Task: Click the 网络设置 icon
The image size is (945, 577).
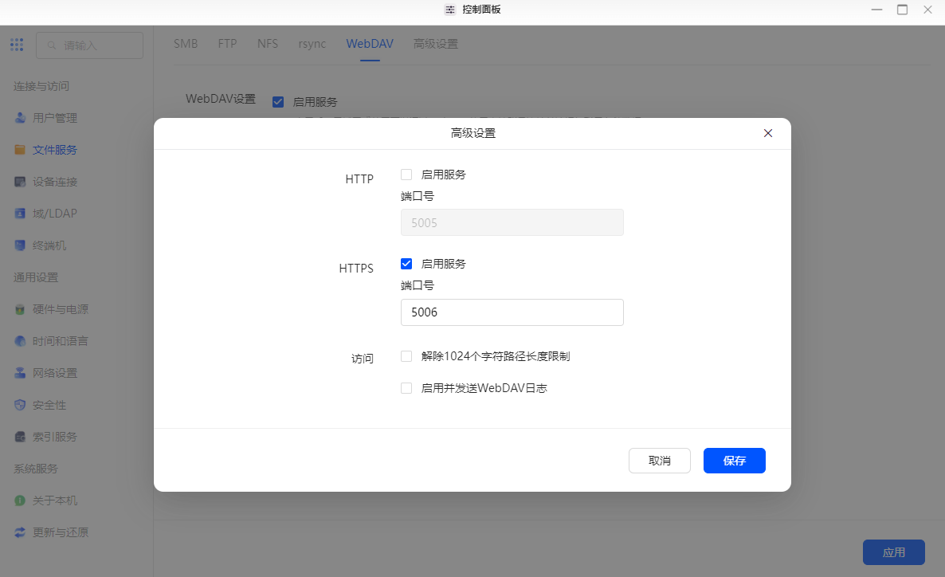Action: point(20,373)
